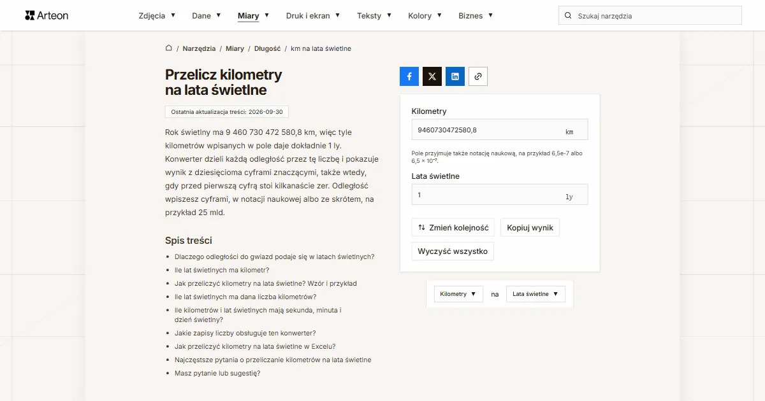This screenshot has height=401, width=765.
Task: Click the 'km' unit suffix in Kilometry field
Action: (569, 132)
